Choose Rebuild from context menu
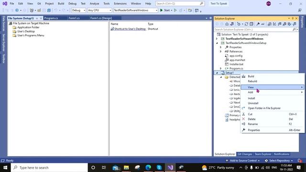The image size is (306, 172). (273, 81)
